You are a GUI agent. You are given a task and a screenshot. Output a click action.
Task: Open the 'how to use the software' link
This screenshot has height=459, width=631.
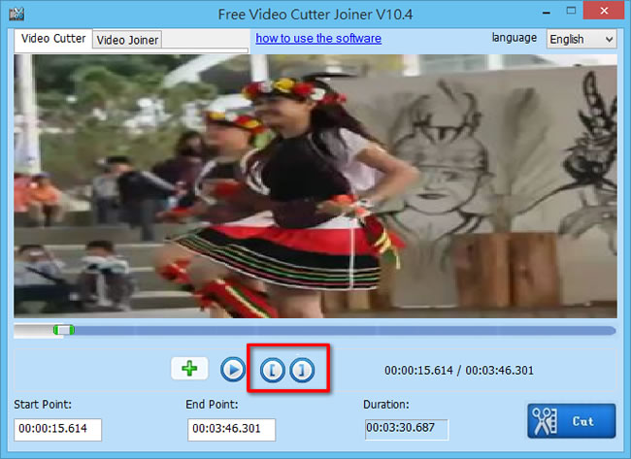coord(318,38)
